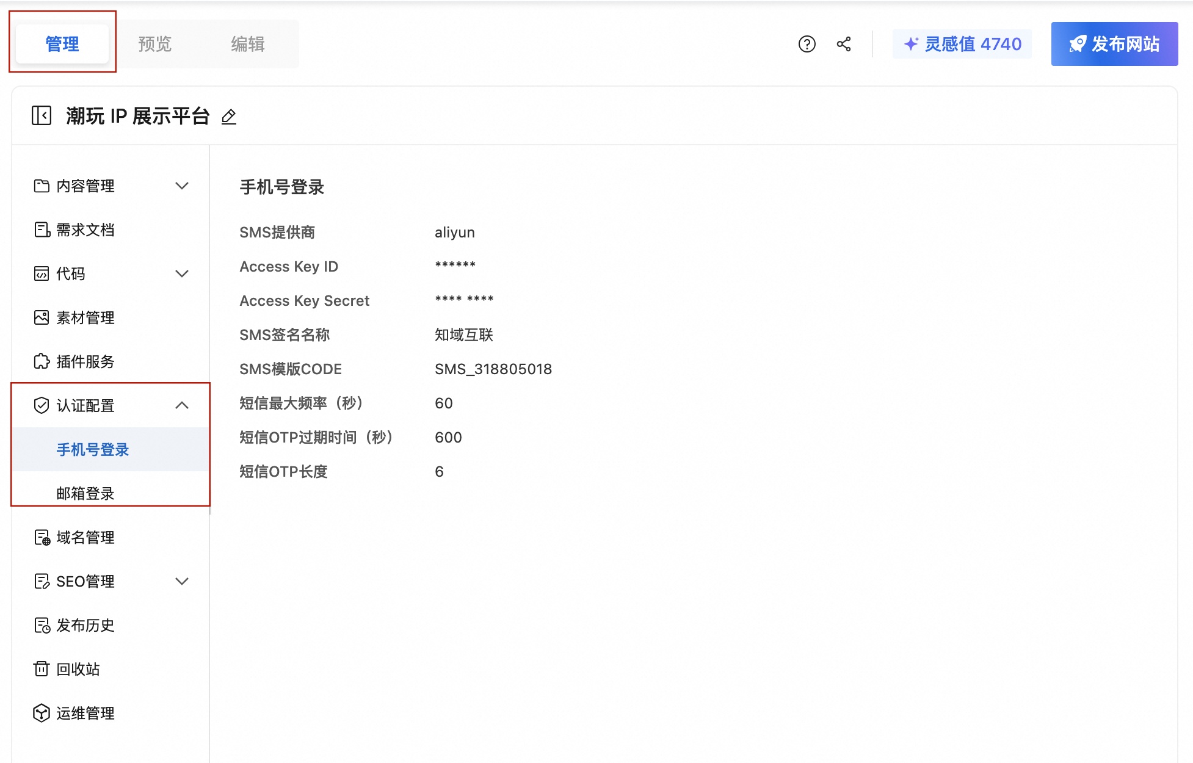The image size is (1193, 763).
Task: Click the pencil icon to rename 潮玩 IP 展示平台
Action: 228,117
